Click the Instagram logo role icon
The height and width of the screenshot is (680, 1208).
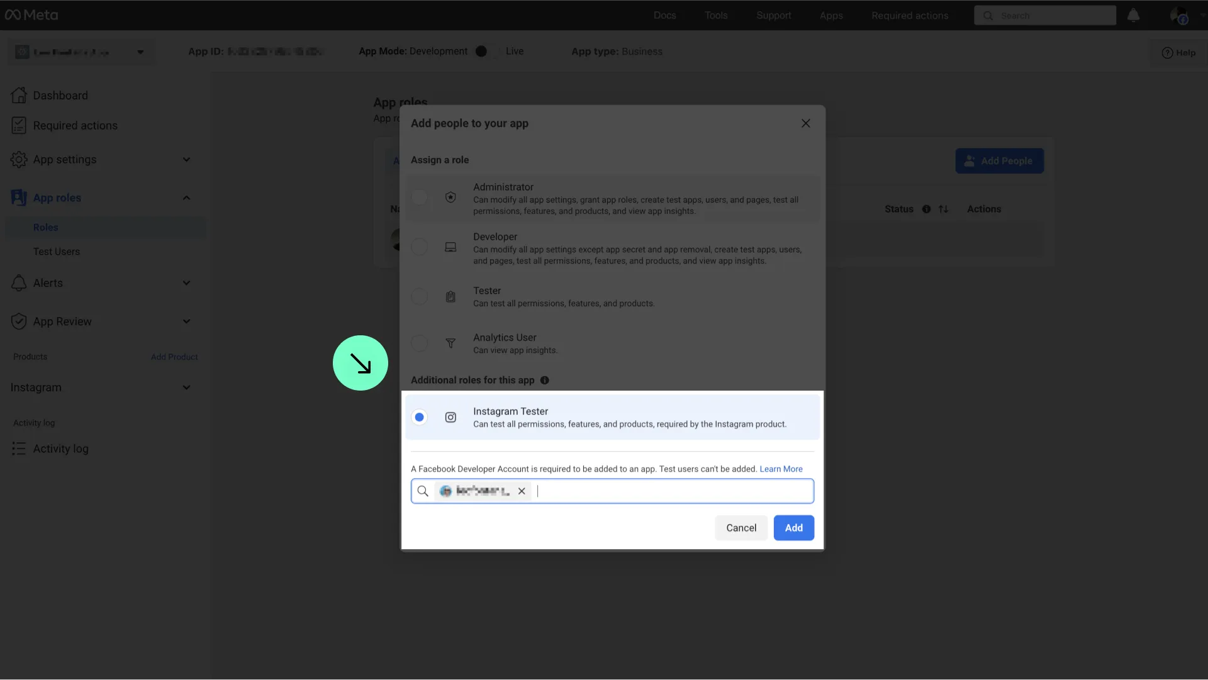click(450, 417)
